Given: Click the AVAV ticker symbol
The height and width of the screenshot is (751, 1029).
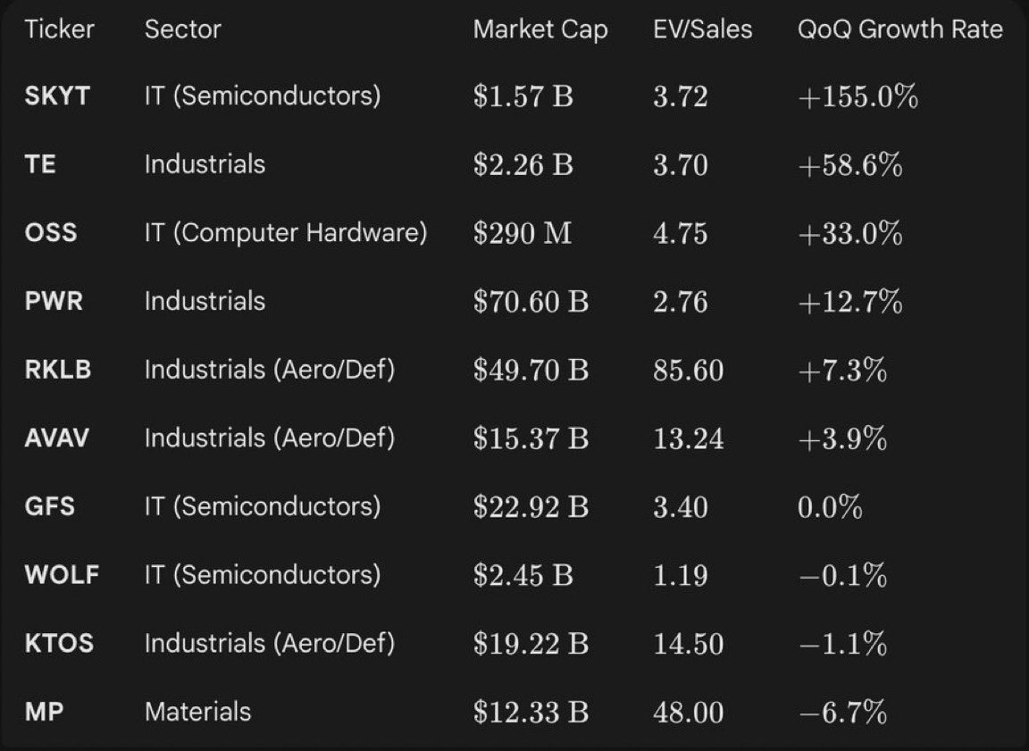Looking at the screenshot, I should [x=57, y=438].
